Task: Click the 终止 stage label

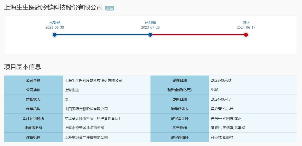Action: pyautogui.click(x=246, y=23)
